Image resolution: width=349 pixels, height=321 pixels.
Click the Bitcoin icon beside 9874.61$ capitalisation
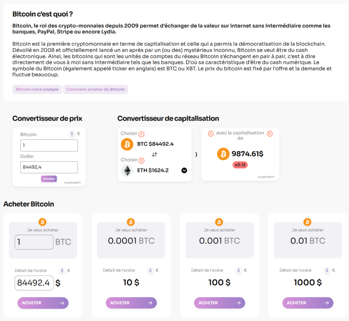pyautogui.click(x=223, y=154)
